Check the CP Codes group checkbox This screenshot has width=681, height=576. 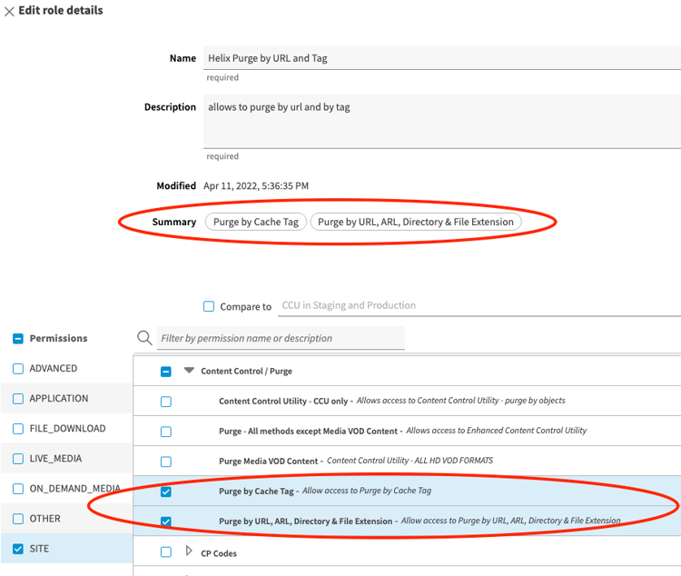(x=166, y=551)
